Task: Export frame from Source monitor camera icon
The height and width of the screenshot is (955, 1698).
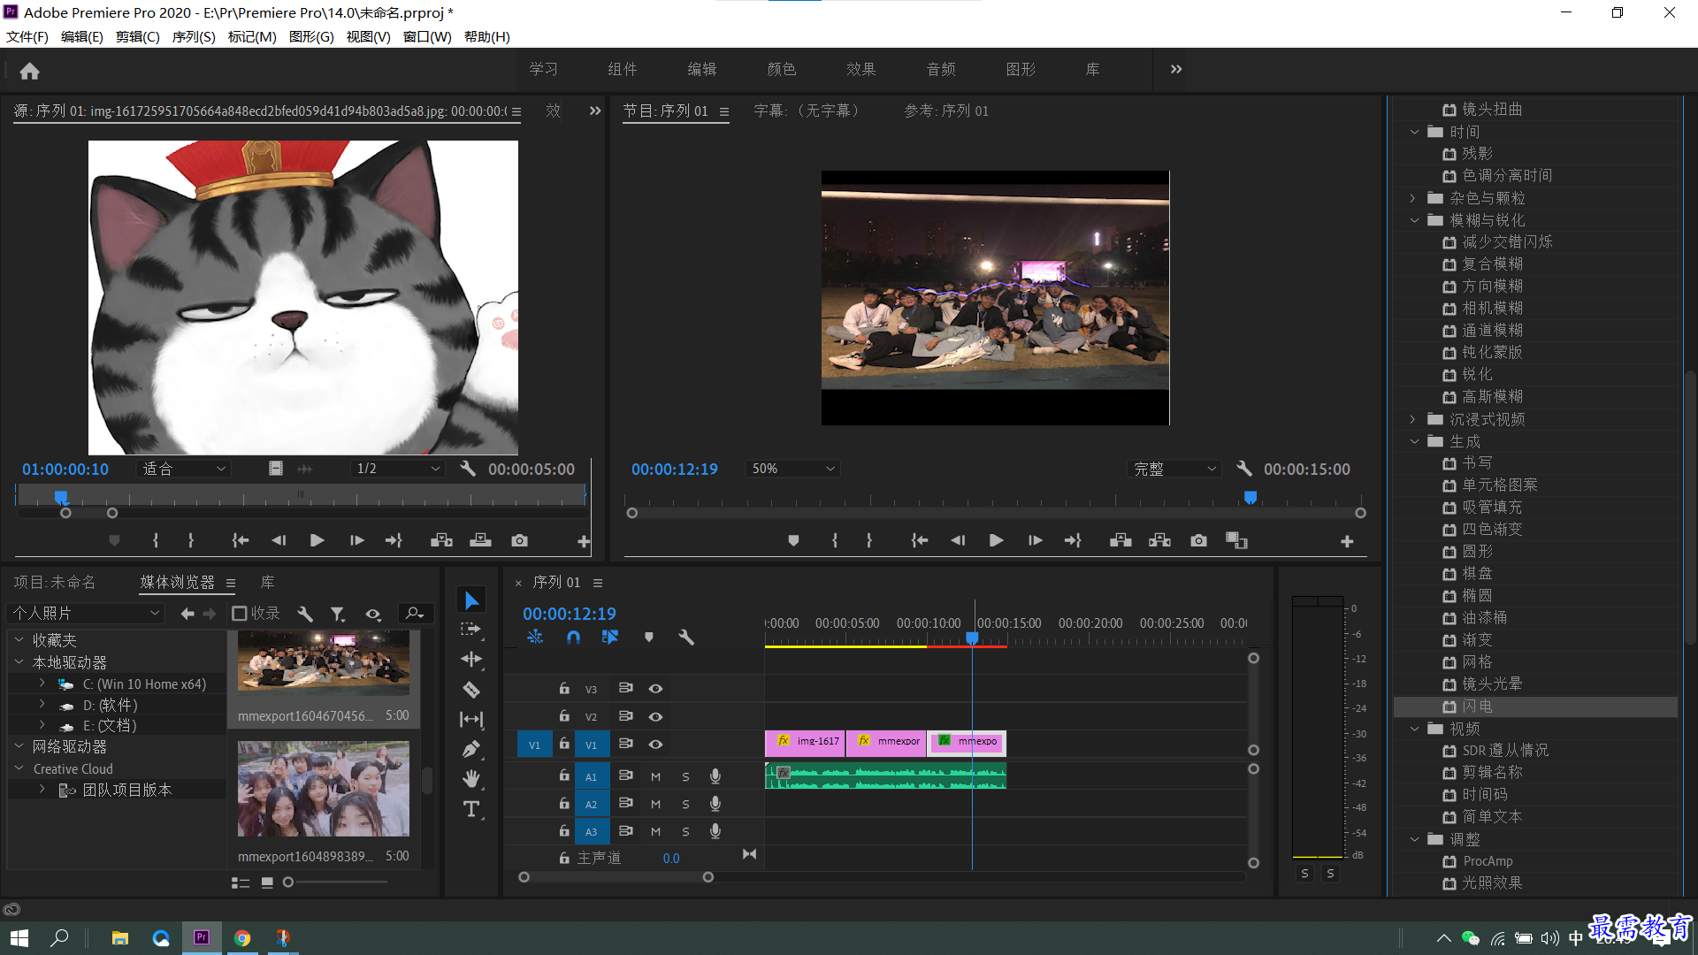Action: click(x=519, y=540)
